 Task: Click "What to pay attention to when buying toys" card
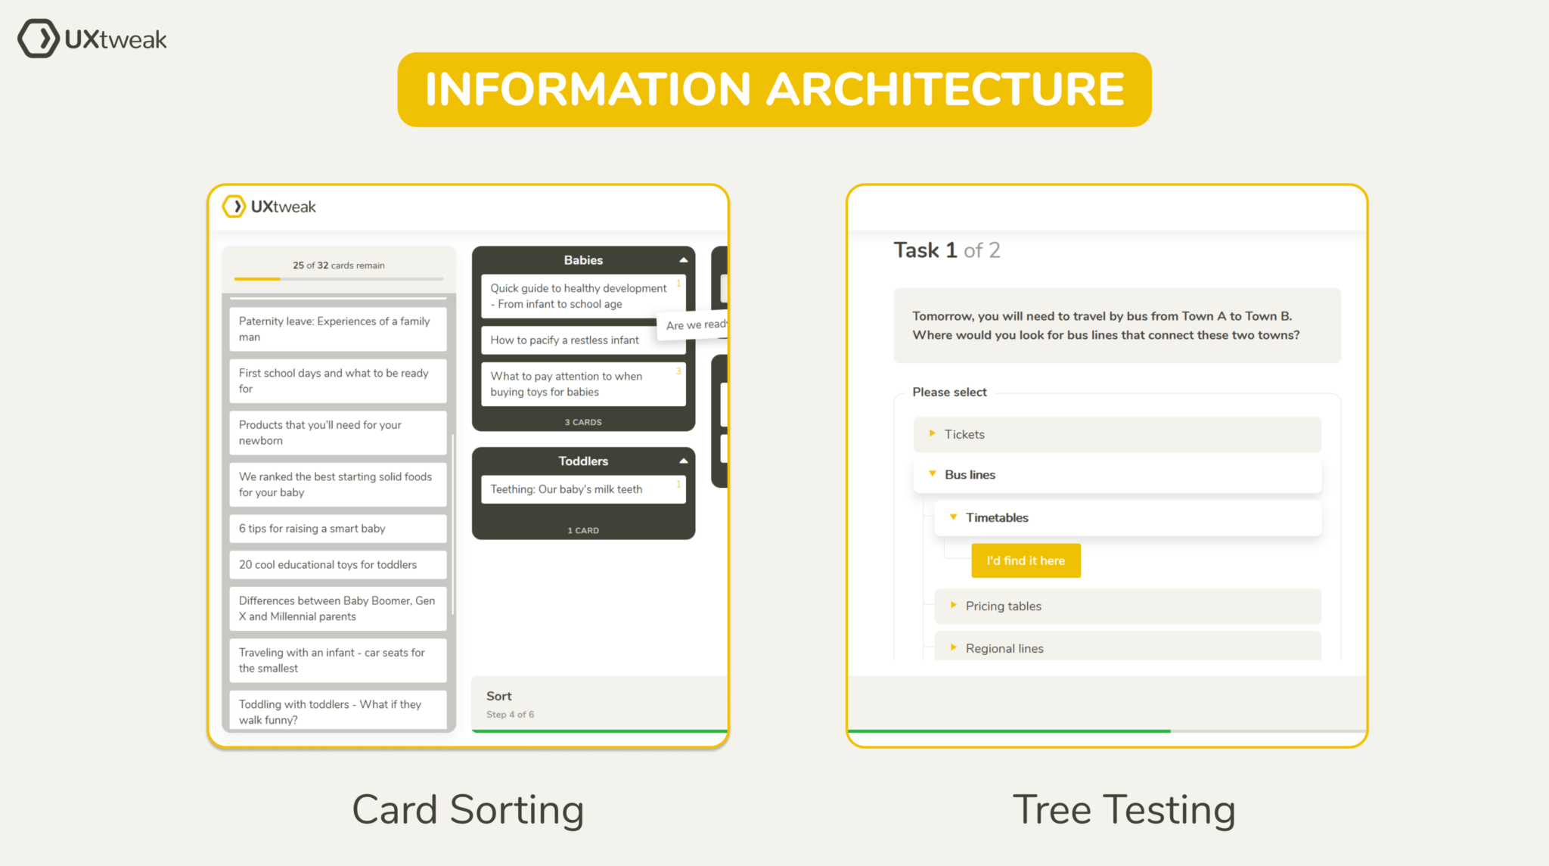pyautogui.click(x=583, y=383)
